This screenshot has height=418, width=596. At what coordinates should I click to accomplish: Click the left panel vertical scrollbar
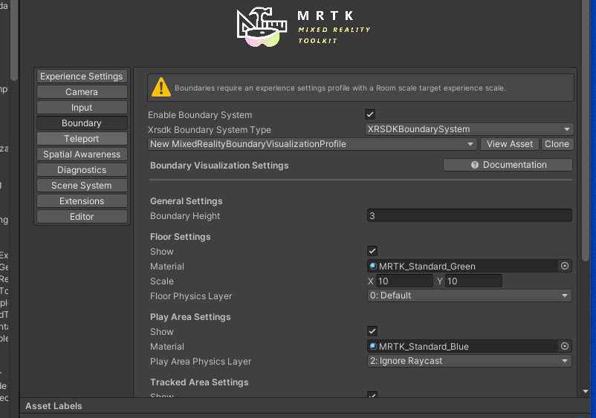point(14,40)
